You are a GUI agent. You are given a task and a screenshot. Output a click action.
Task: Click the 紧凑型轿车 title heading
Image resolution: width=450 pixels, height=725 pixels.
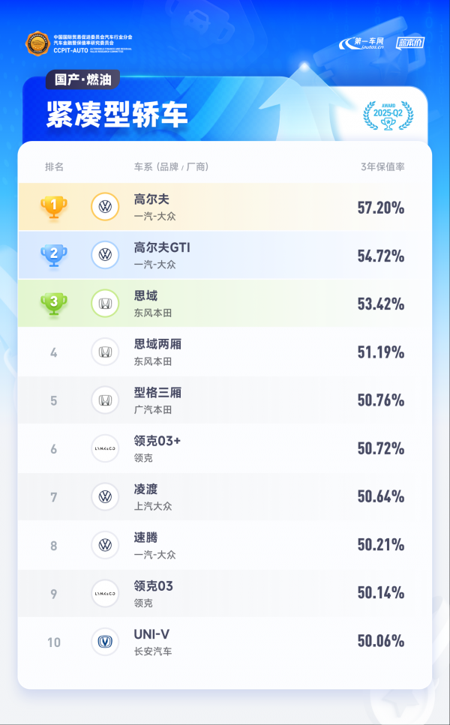[116, 115]
